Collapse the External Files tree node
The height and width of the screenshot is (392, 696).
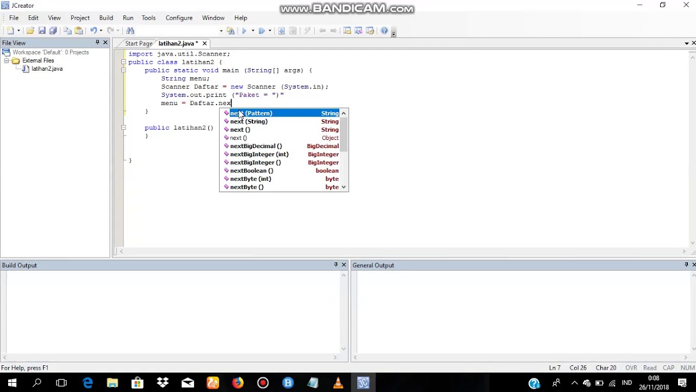pos(7,60)
